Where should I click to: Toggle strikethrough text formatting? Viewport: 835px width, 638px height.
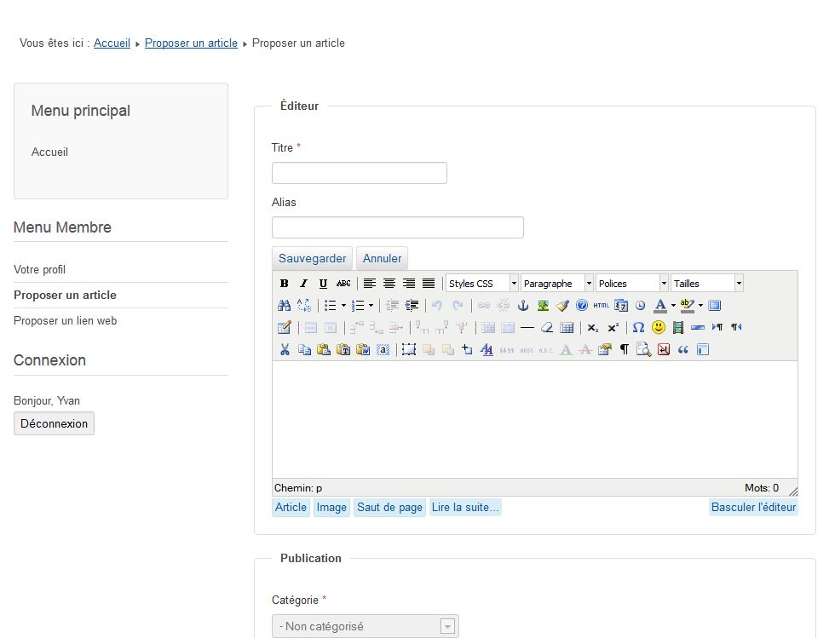click(x=343, y=284)
